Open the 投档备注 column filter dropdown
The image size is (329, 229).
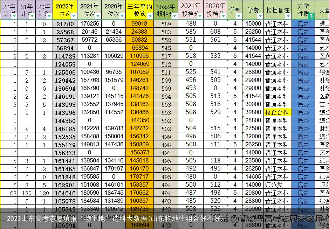(288, 16)
